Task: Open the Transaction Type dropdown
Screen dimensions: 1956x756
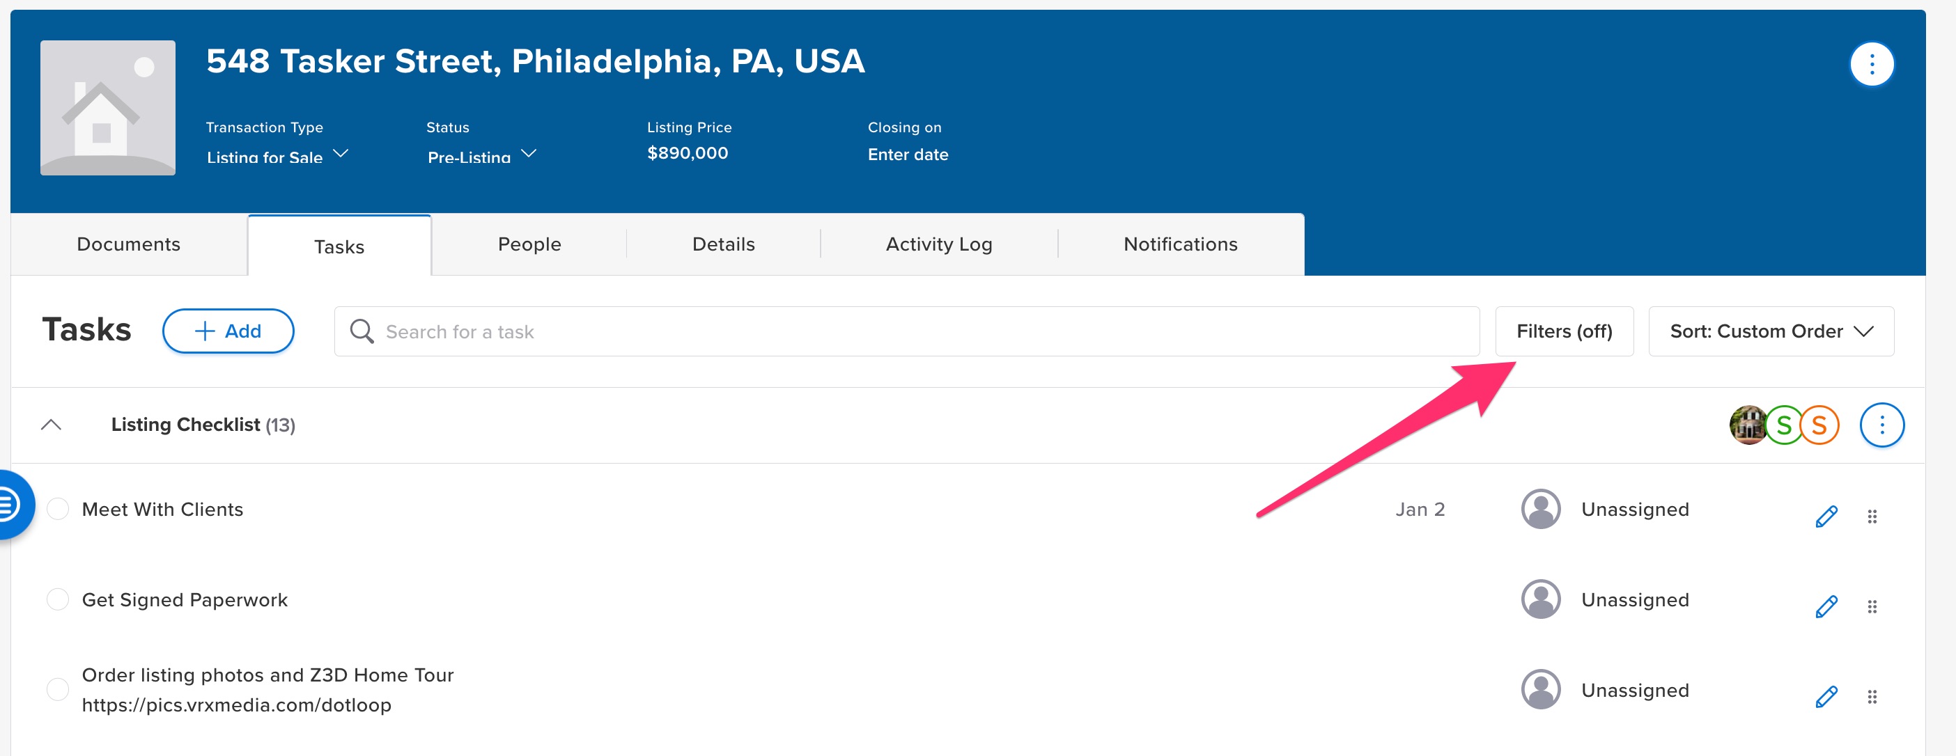Action: pos(277,156)
